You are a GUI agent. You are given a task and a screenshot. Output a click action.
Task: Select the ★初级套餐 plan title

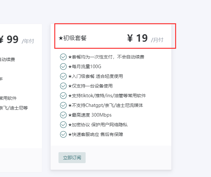point(73,38)
